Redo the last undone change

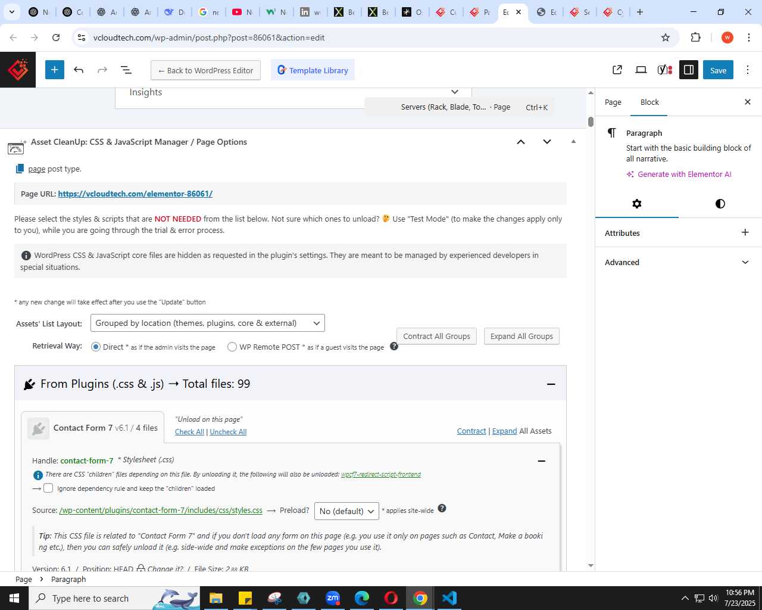(x=102, y=70)
